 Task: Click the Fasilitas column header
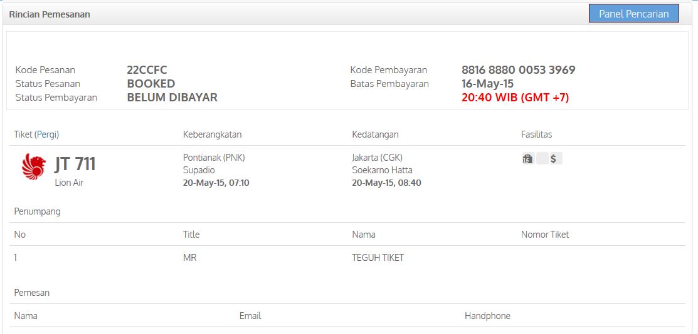[x=536, y=134]
